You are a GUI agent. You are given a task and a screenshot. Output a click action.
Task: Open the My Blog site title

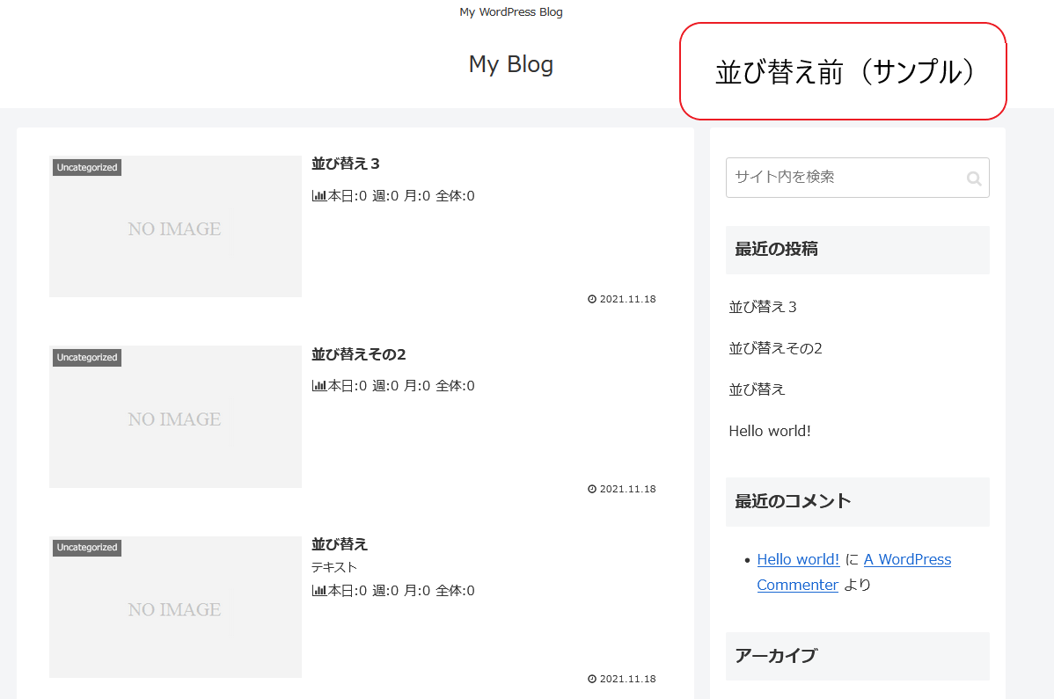510,64
